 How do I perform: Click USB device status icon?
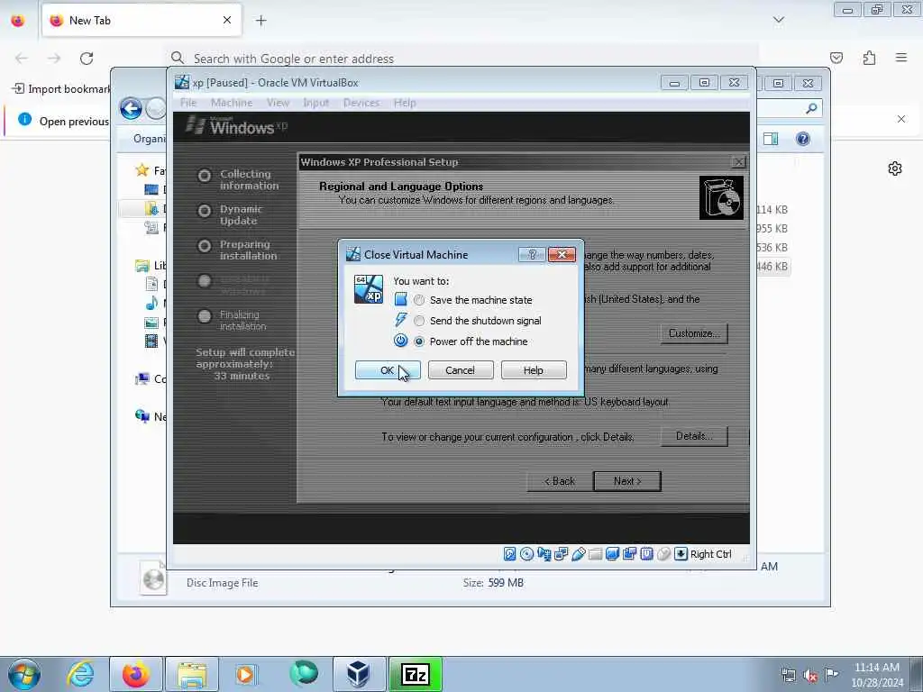point(578,554)
